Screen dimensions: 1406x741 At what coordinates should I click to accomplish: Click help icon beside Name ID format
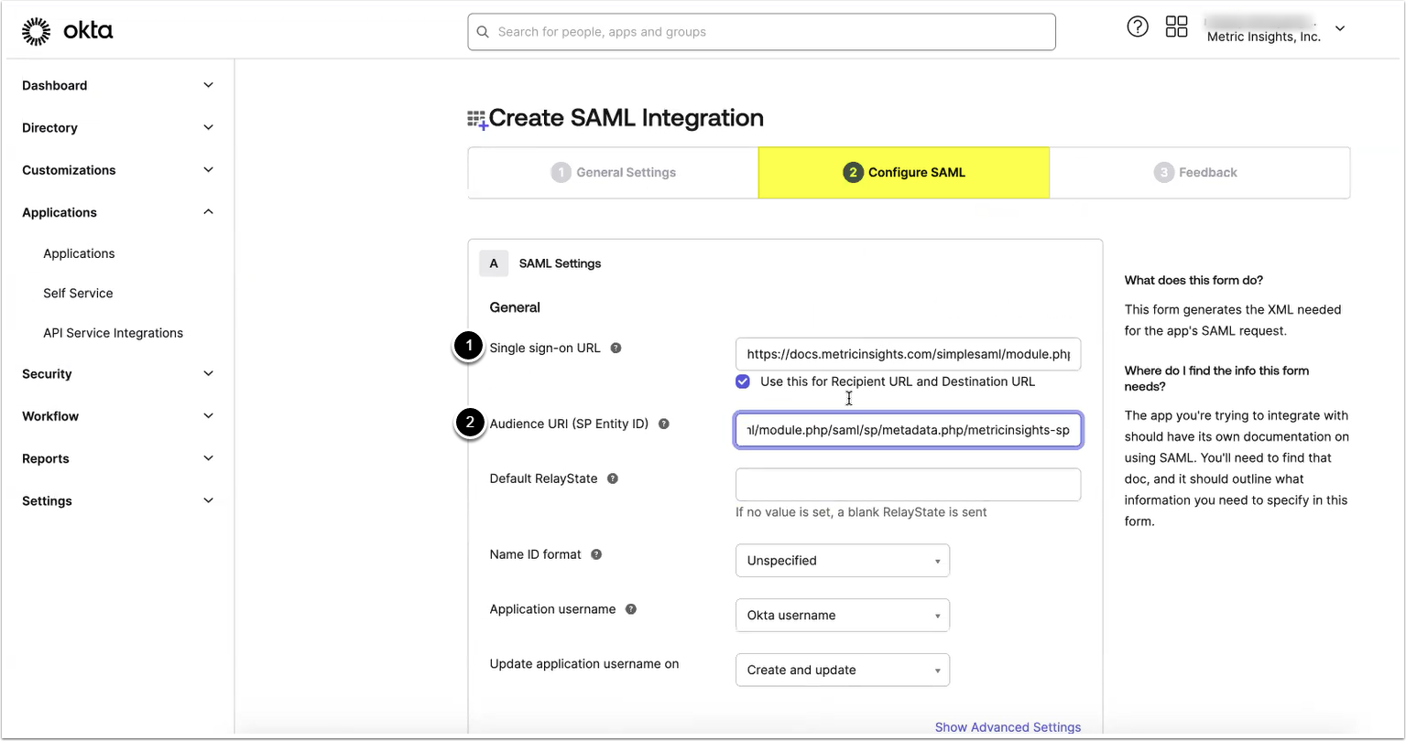pyautogui.click(x=596, y=554)
